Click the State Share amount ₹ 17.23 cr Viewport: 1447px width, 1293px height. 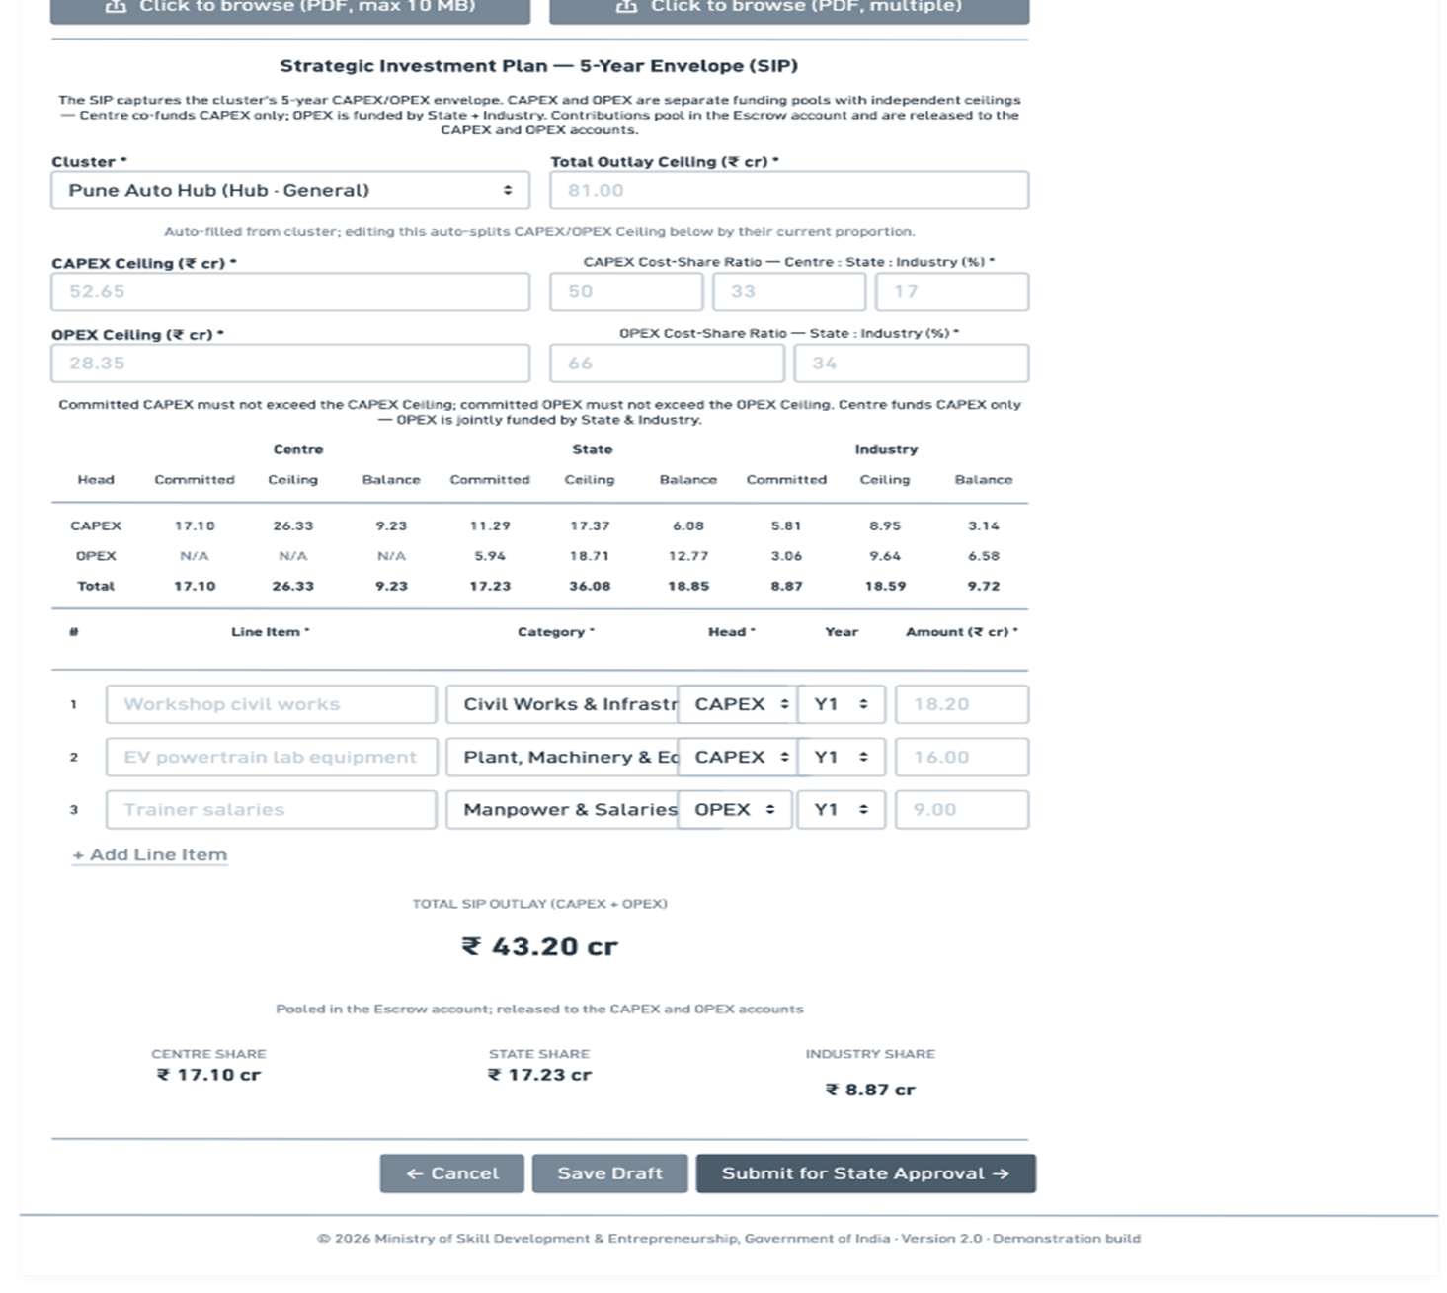coord(539,1075)
